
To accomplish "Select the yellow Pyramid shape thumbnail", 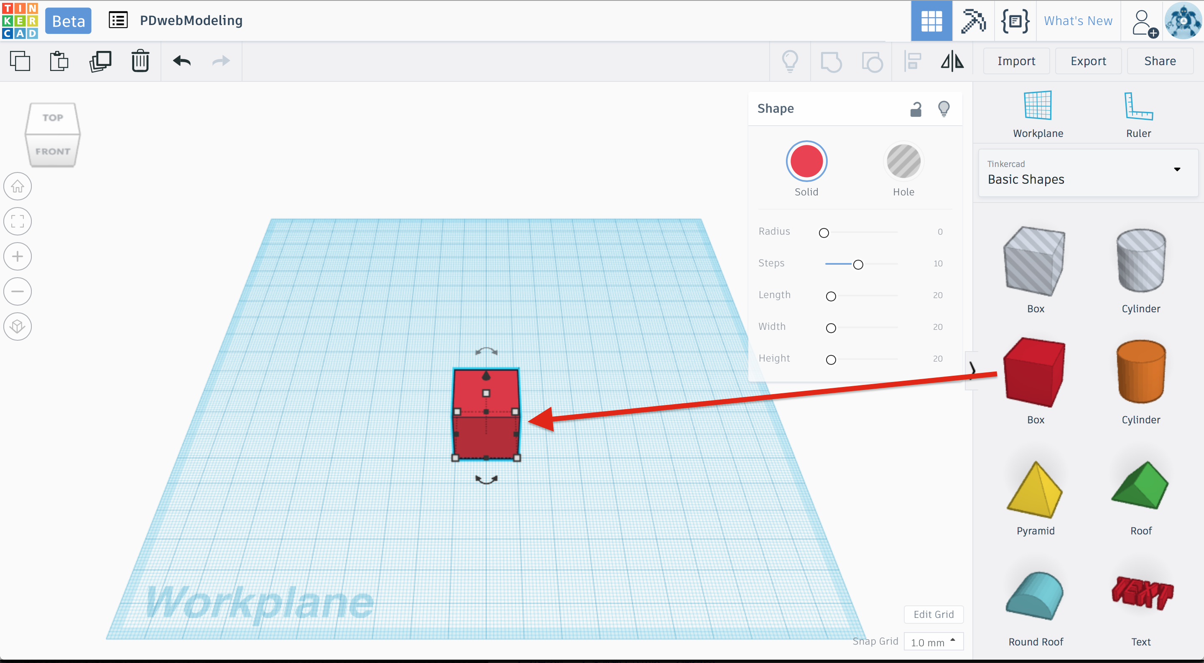I will pos(1035,490).
